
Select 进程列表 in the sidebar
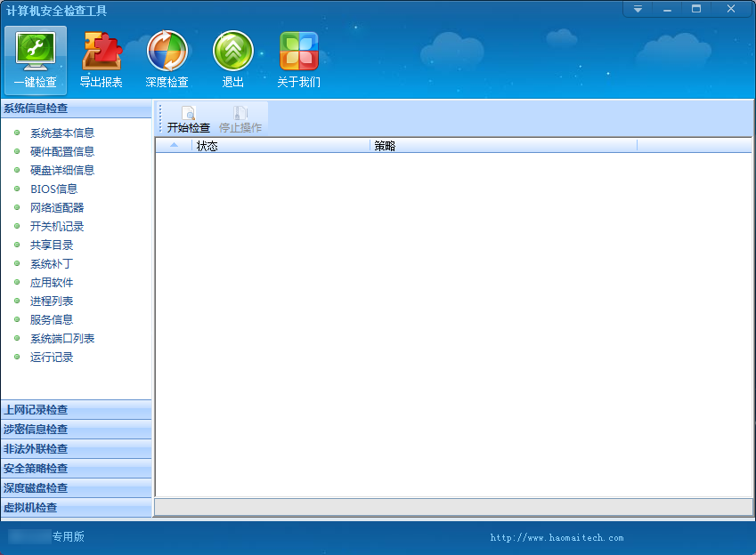(52, 302)
